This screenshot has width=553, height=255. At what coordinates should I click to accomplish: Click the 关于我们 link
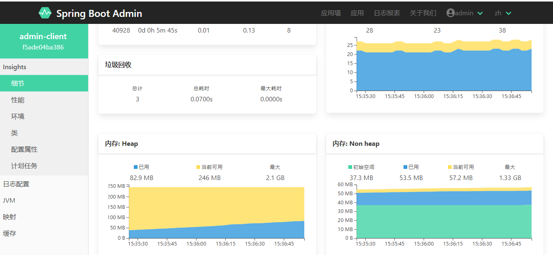click(x=423, y=13)
